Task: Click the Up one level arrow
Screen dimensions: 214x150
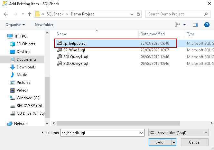Action: click(x=30, y=14)
